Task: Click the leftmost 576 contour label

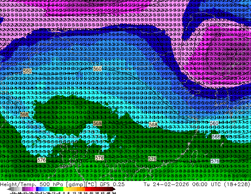Action: pos(42,160)
